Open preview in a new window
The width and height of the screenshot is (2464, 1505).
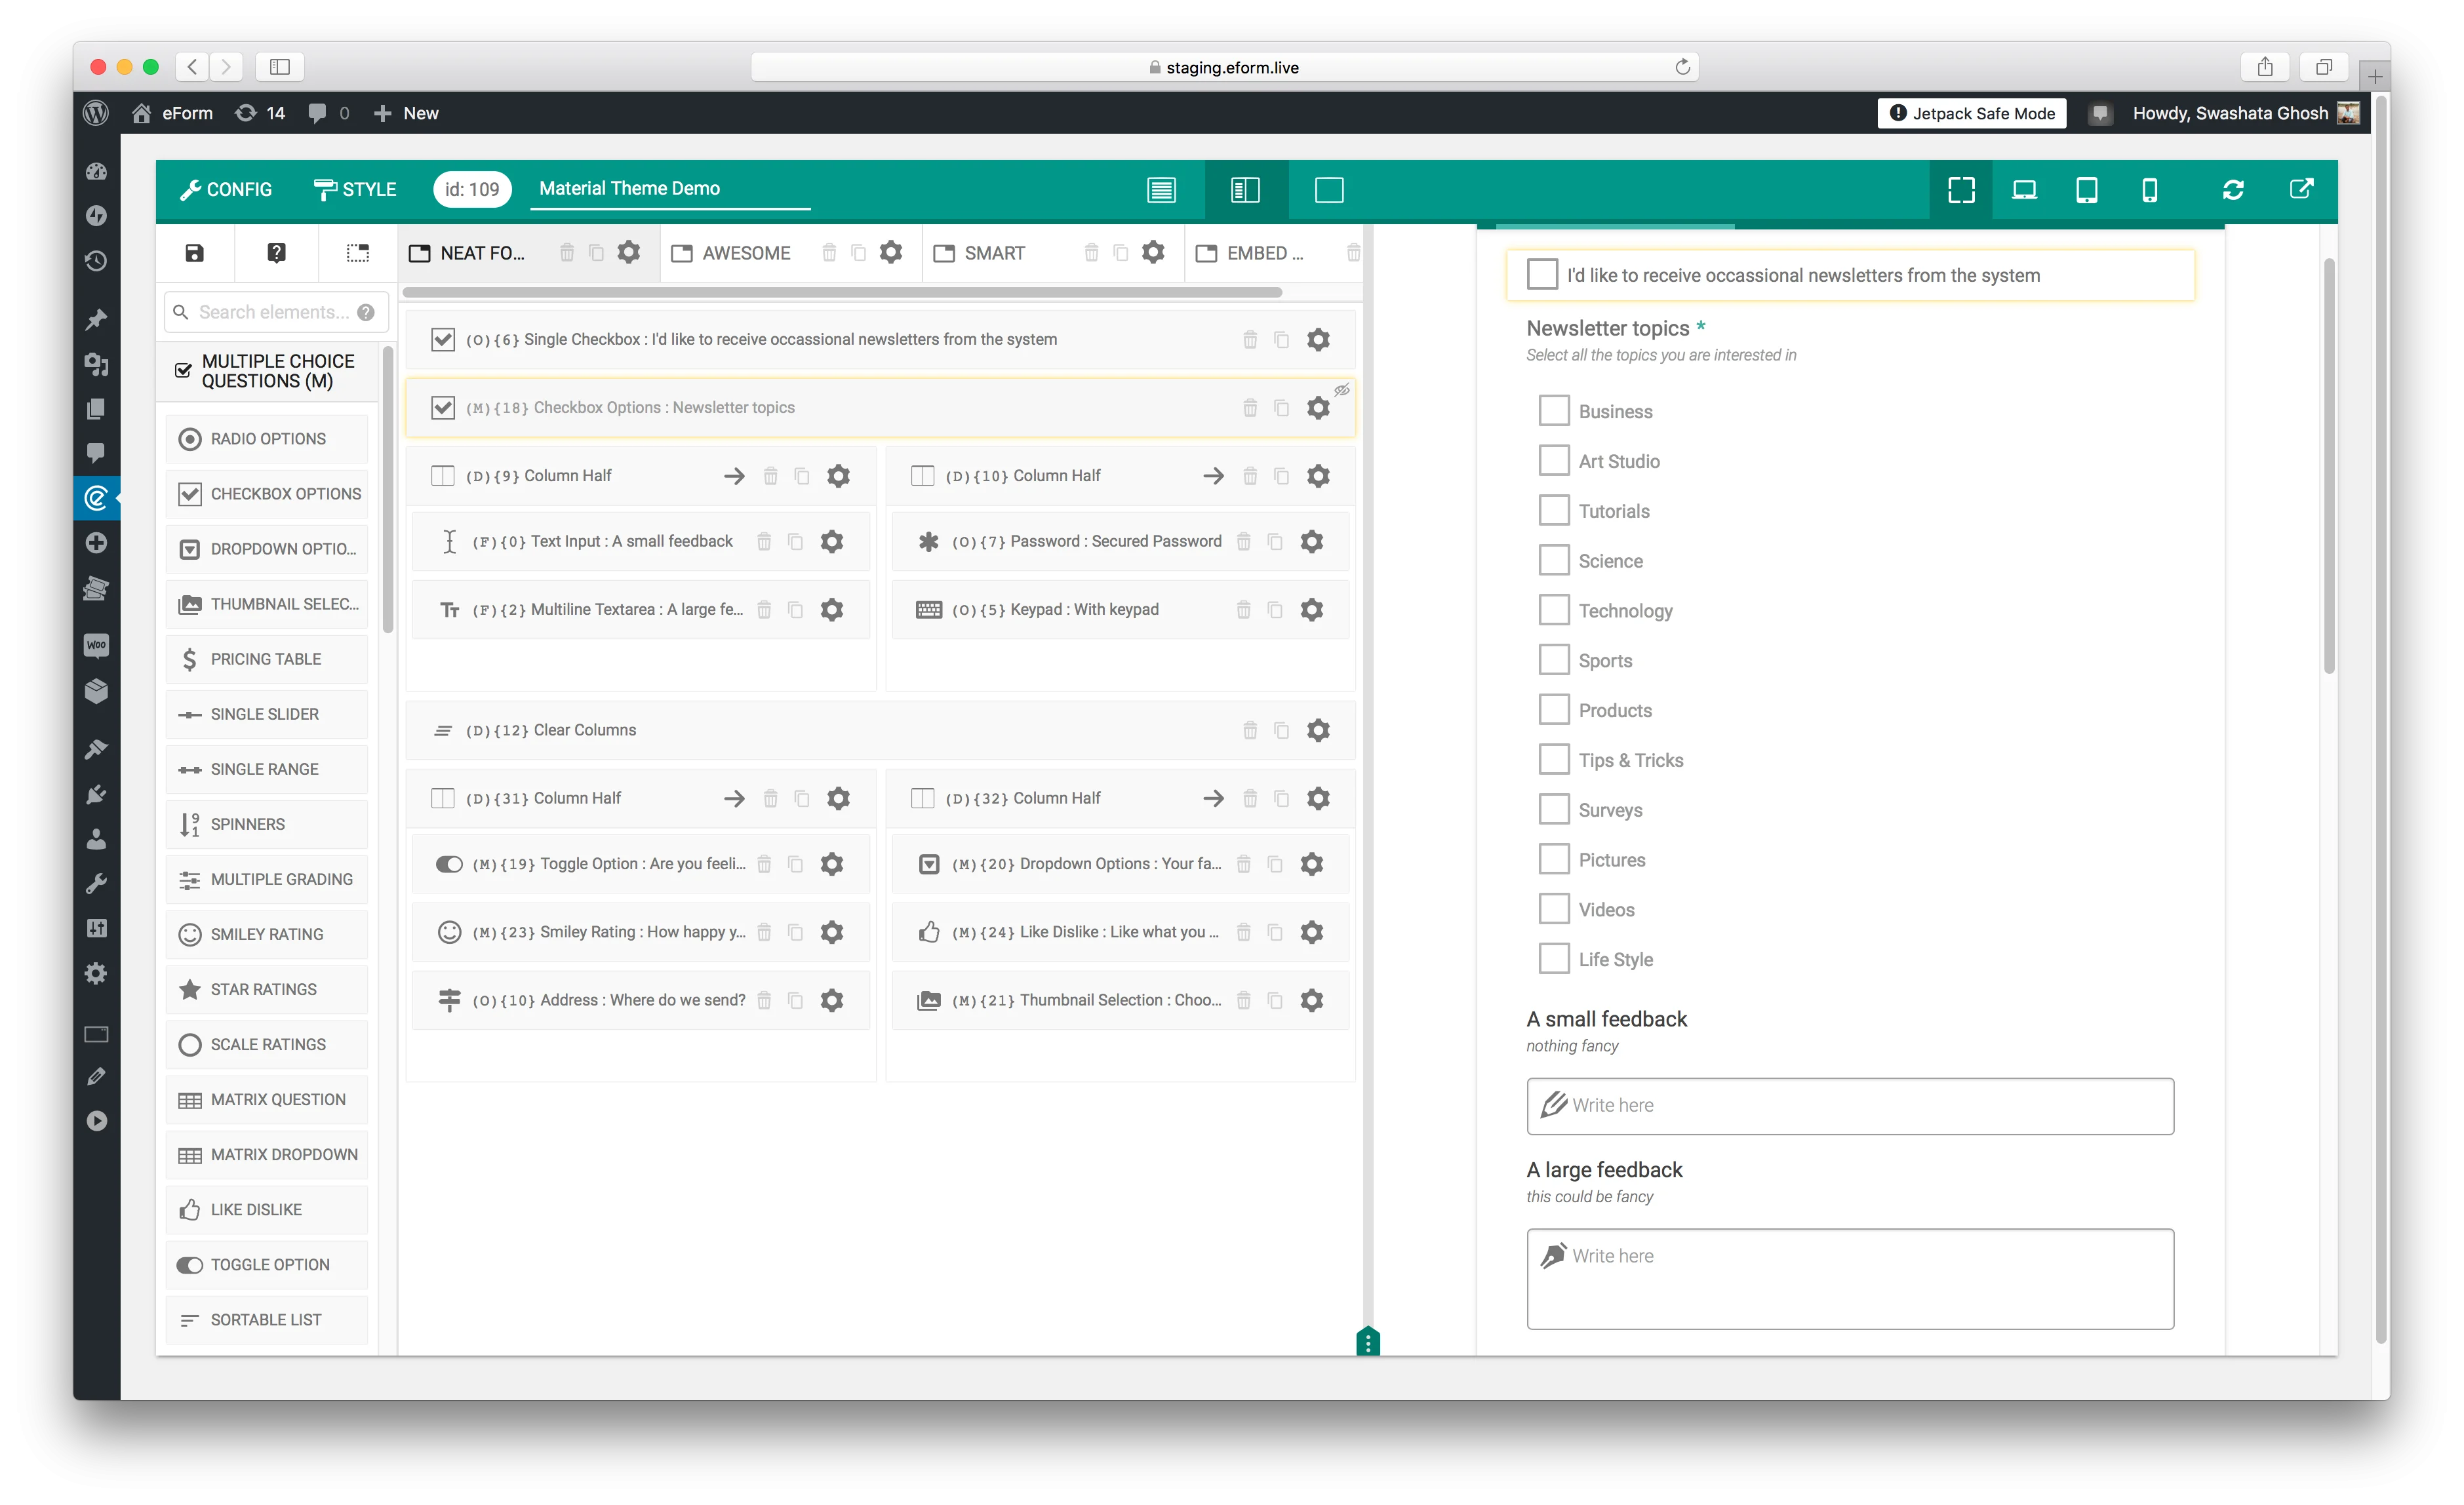(x=2301, y=189)
